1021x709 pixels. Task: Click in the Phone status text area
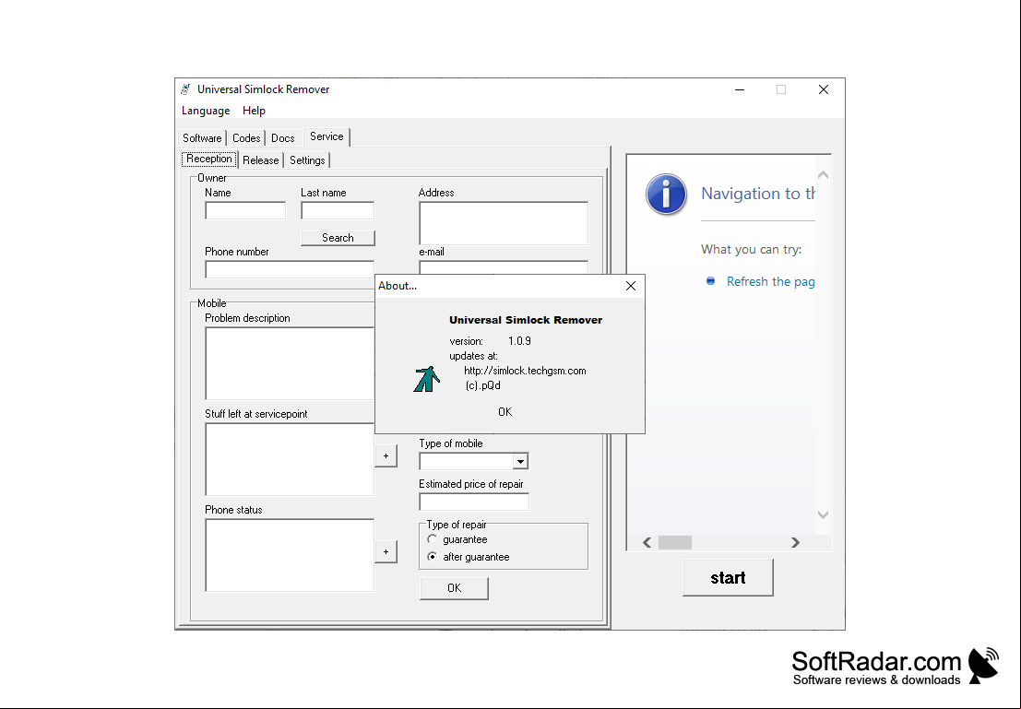click(290, 555)
